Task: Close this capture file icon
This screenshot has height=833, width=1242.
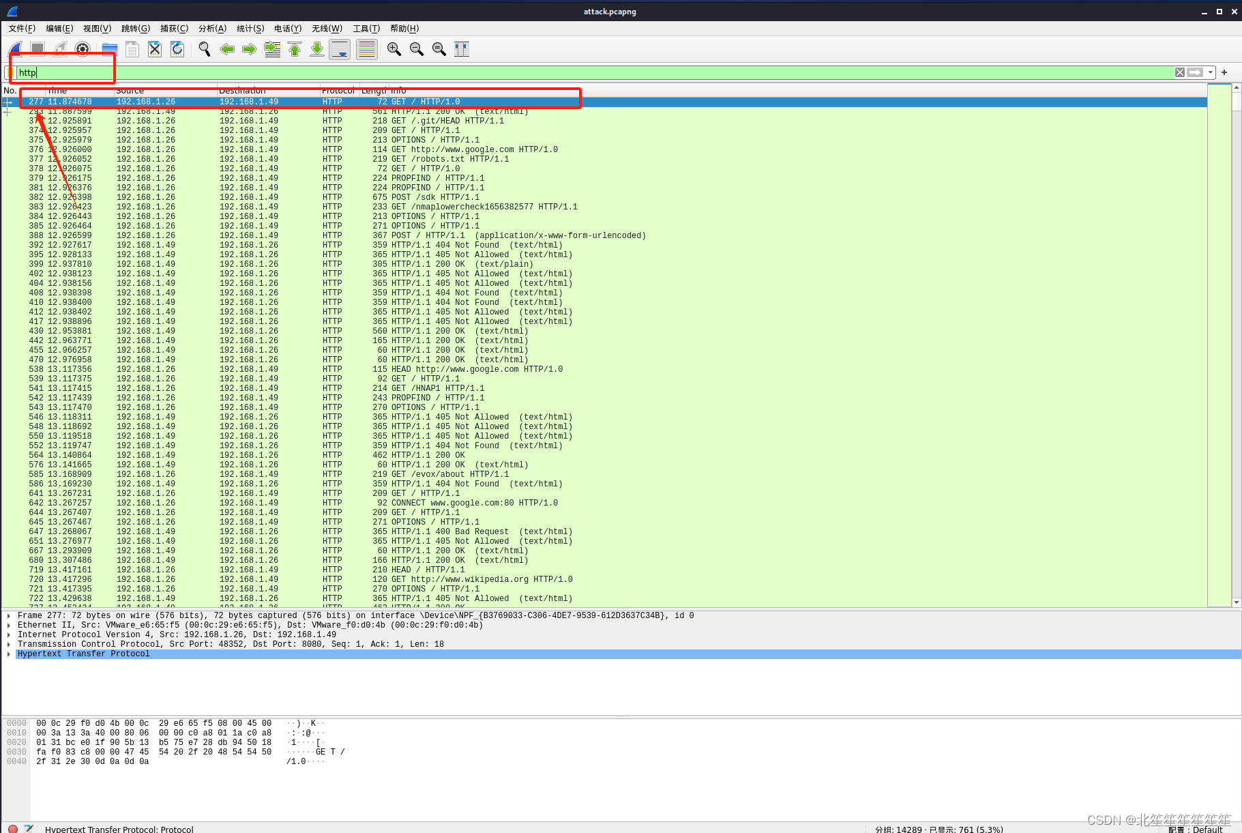Action: (x=155, y=49)
